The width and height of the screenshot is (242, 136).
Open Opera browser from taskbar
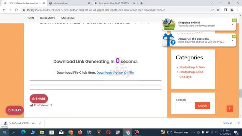(x=109, y=132)
